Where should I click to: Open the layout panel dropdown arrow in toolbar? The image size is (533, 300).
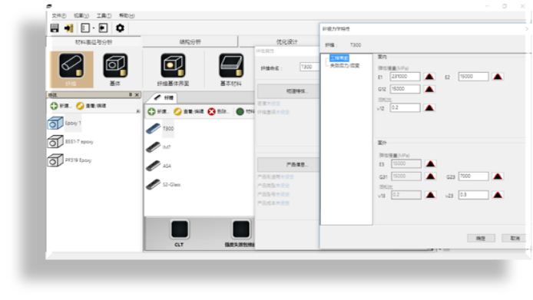[94, 28]
